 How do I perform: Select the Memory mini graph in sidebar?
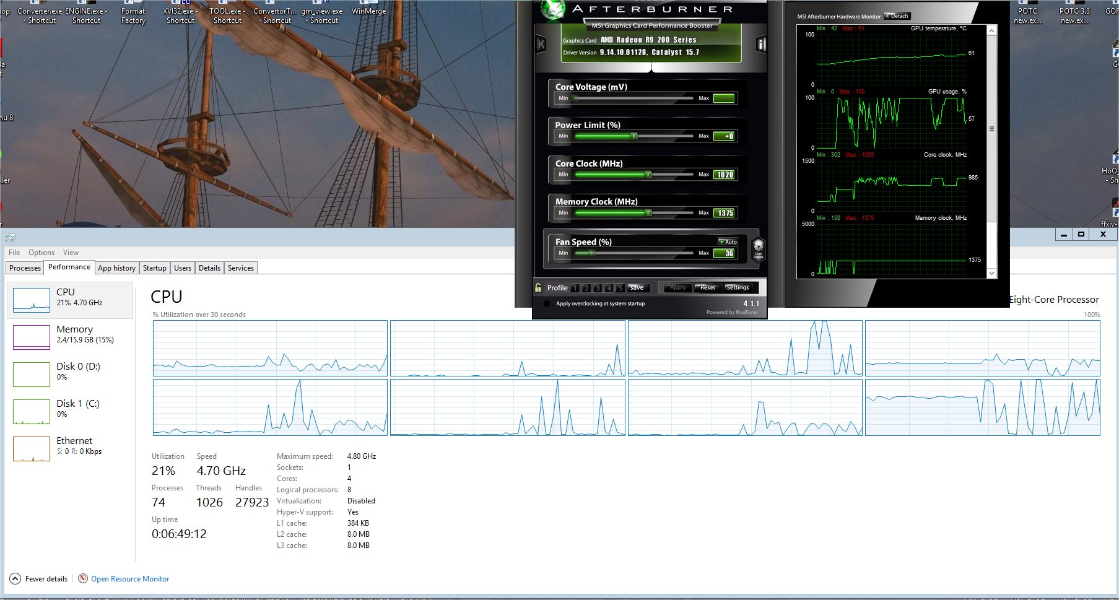[x=32, y=337]
